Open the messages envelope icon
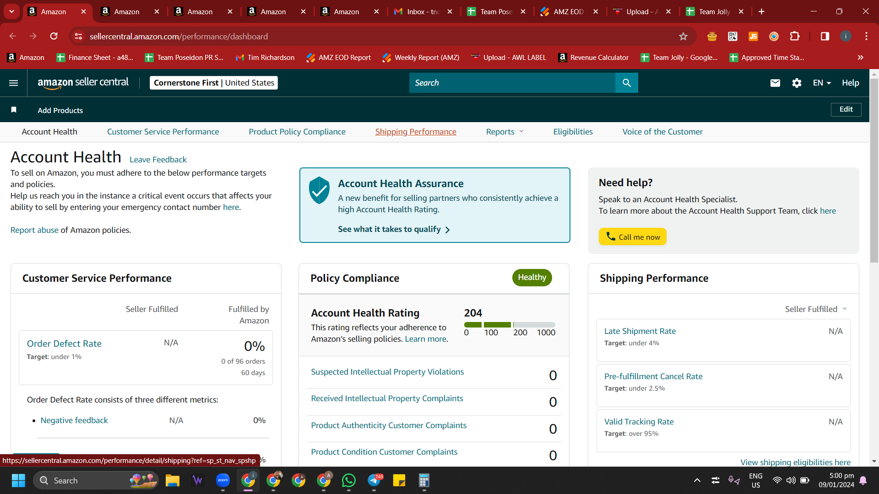Screen dimensions: 879x494 pyautogui.click(x=775, y=83)
